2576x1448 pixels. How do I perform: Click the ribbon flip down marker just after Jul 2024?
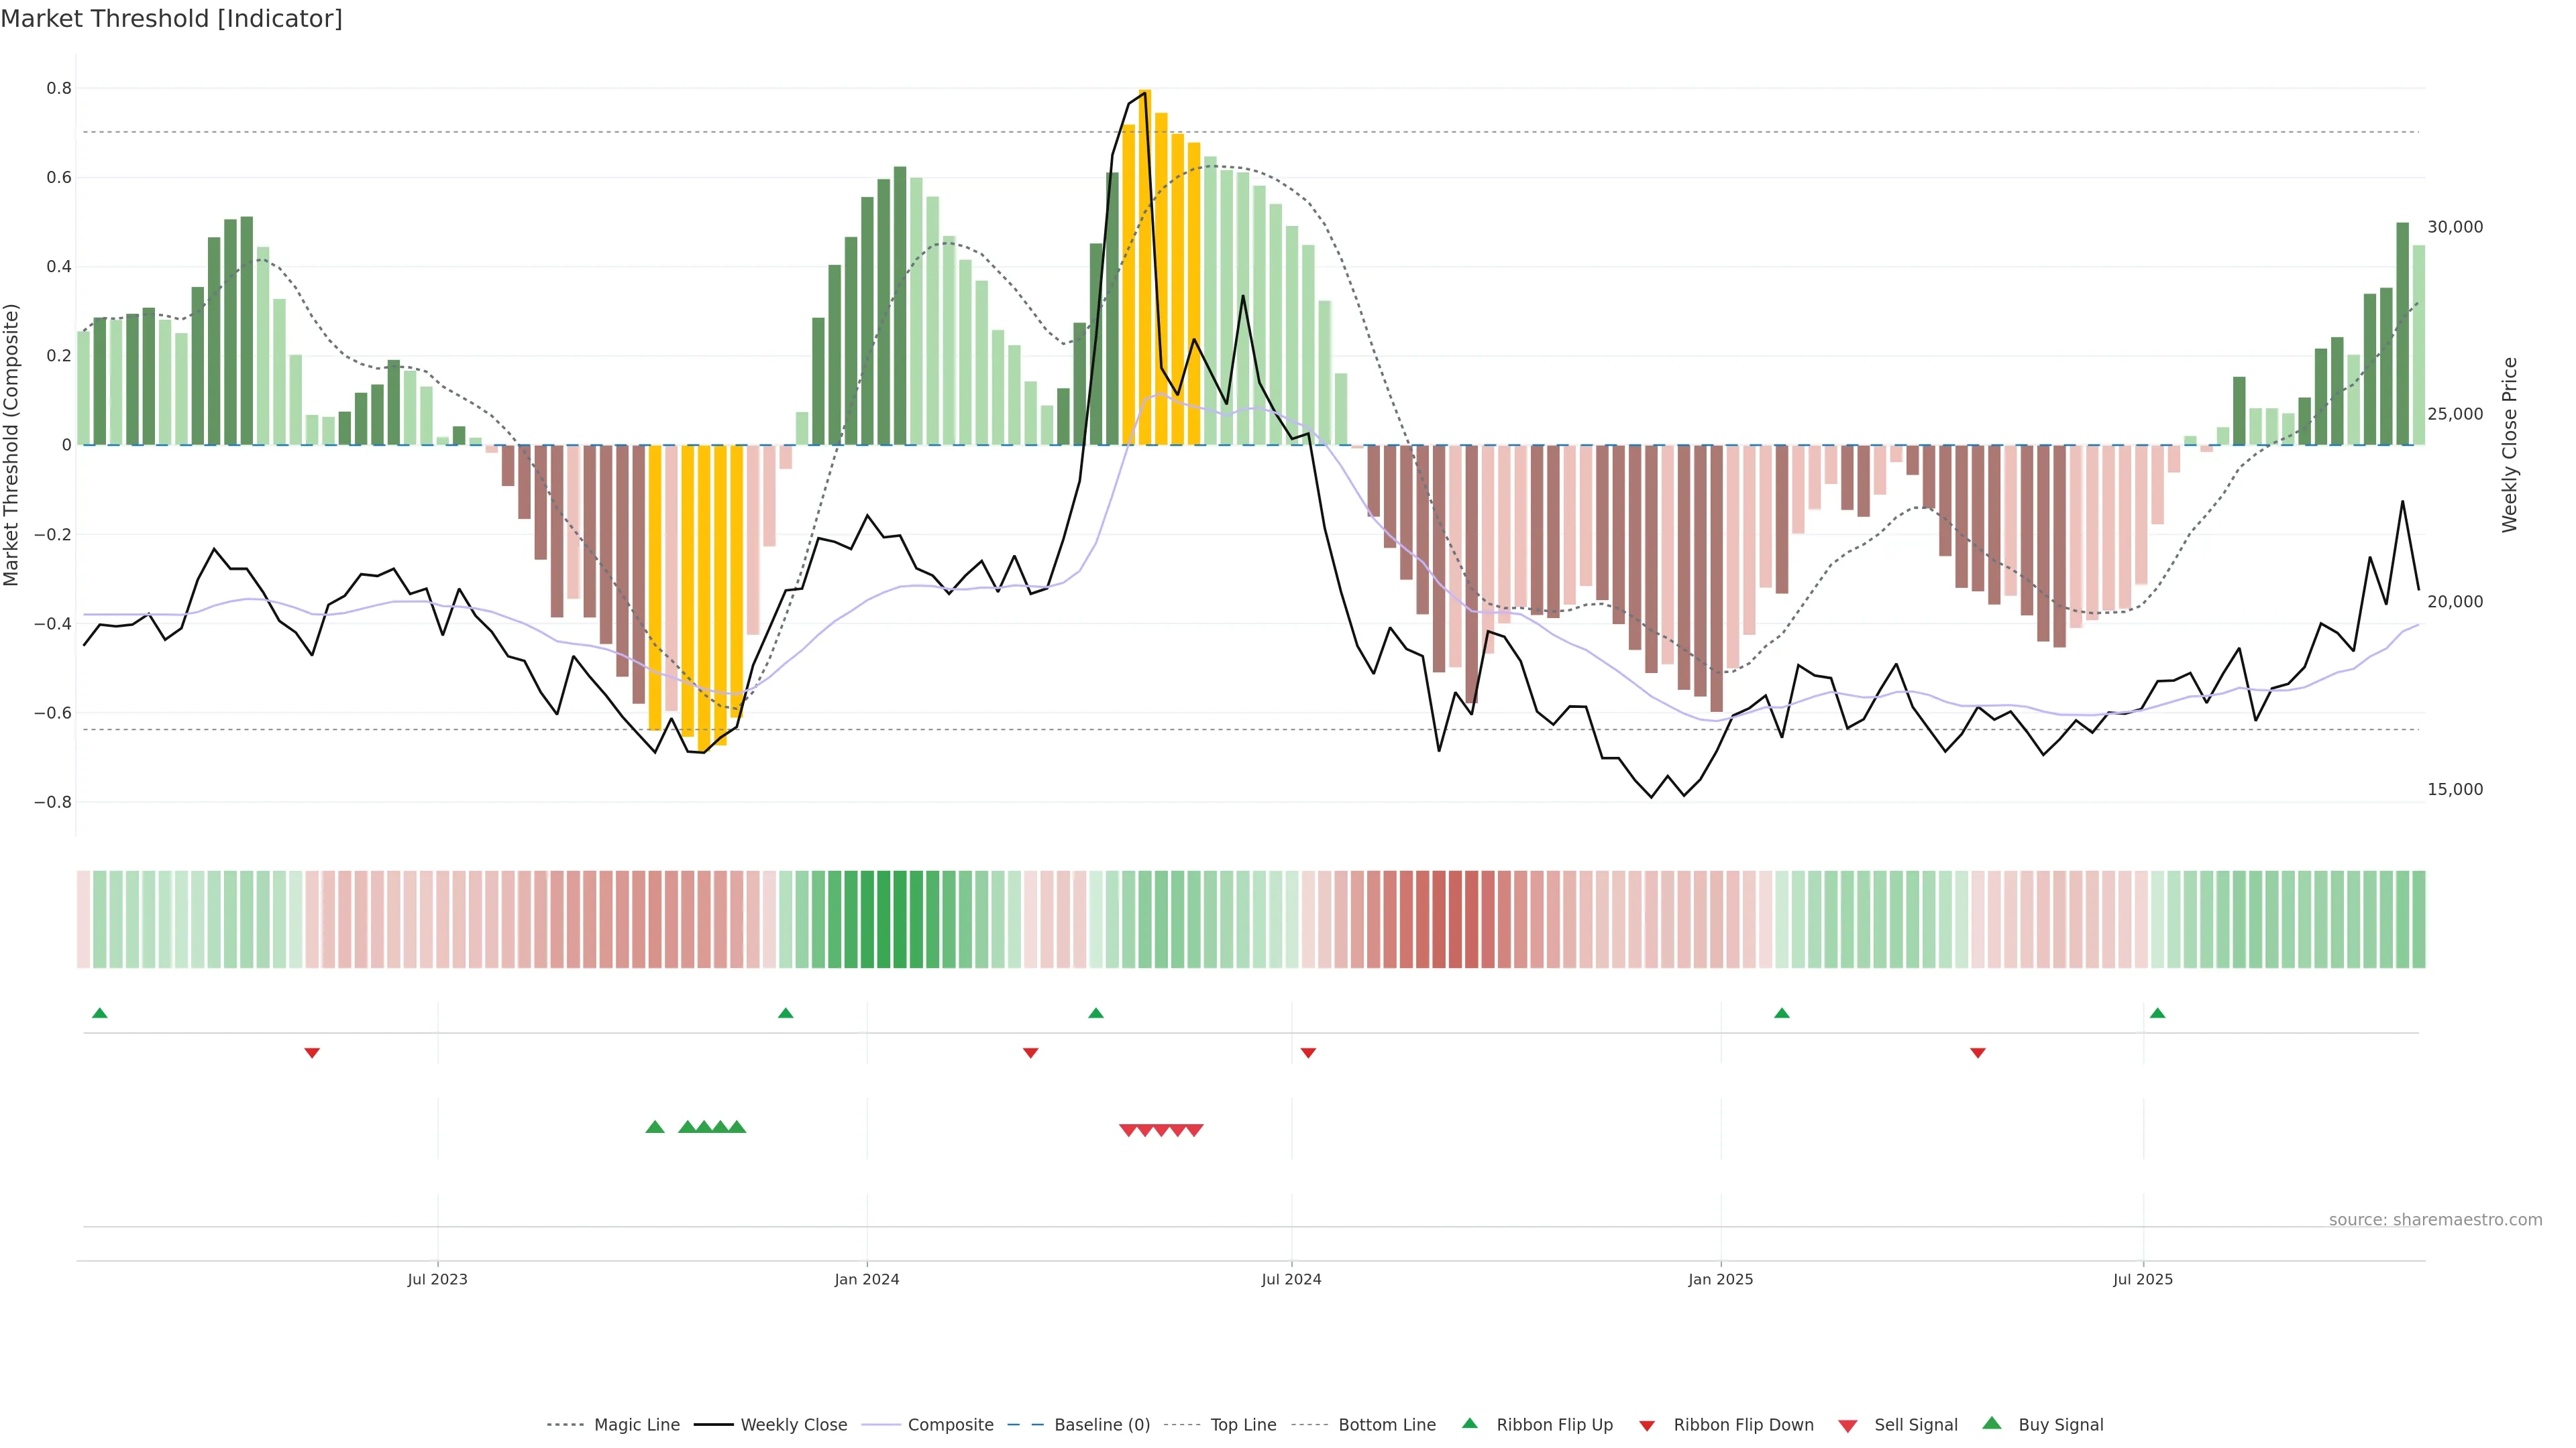tap(1308, 1052)
